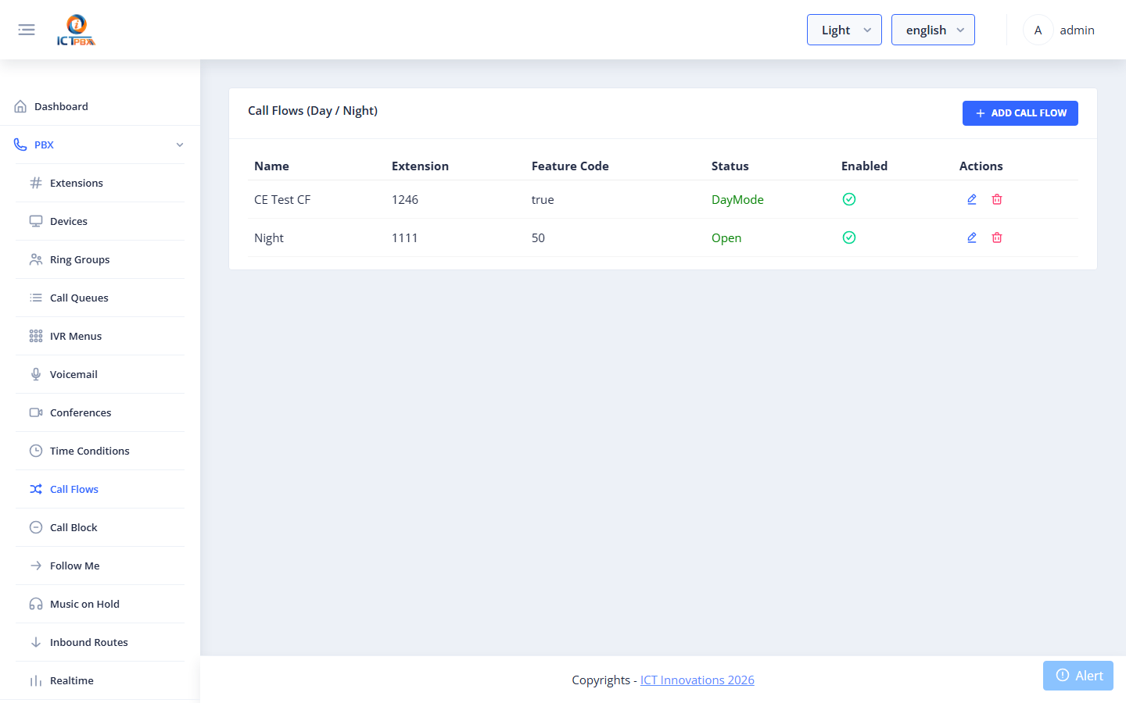Click the Inbound Routes down-arrow icon

(x=36, y=642)
